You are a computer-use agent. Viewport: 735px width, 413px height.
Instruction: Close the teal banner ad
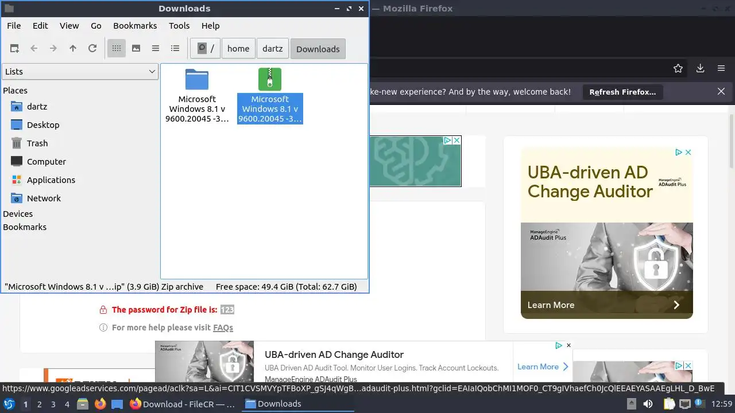tap(457, 141)
